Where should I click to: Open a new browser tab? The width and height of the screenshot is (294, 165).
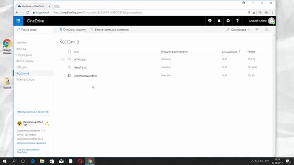point(57,6)
